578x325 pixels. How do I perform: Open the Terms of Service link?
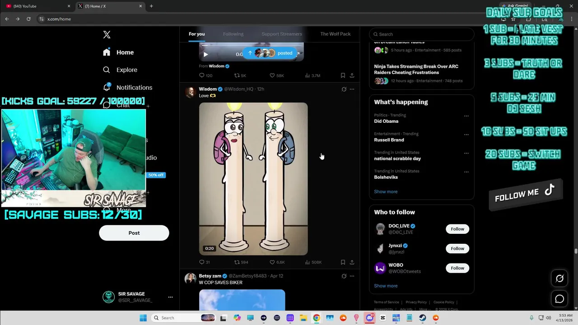point(387,302)
